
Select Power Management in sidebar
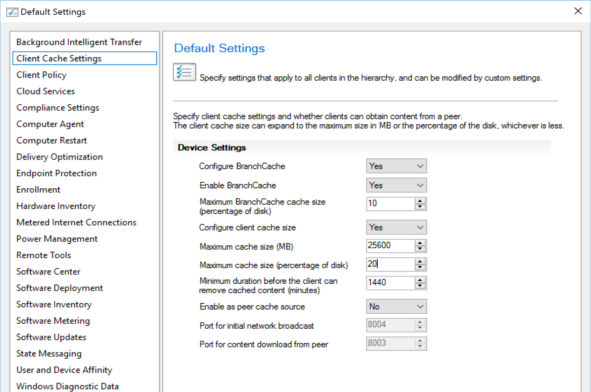click(x=57, y=239)
